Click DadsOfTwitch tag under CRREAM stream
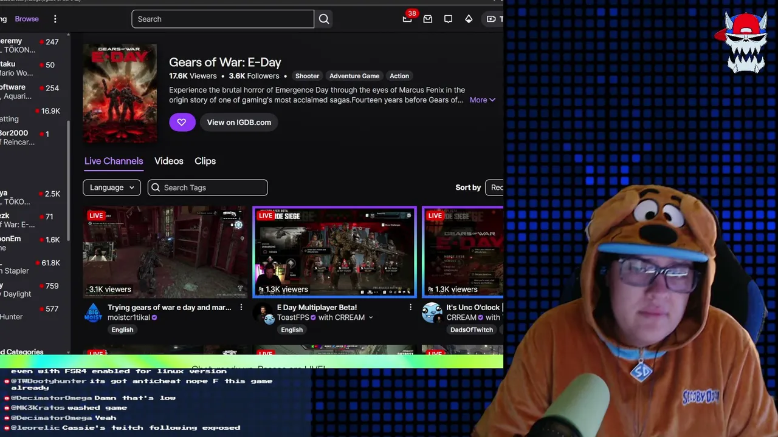Viewport: 778px width, 437px height. 472,330
